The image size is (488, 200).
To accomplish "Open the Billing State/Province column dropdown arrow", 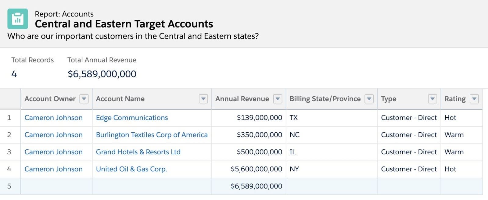I will pyautogui.click(x=369, y=99).
